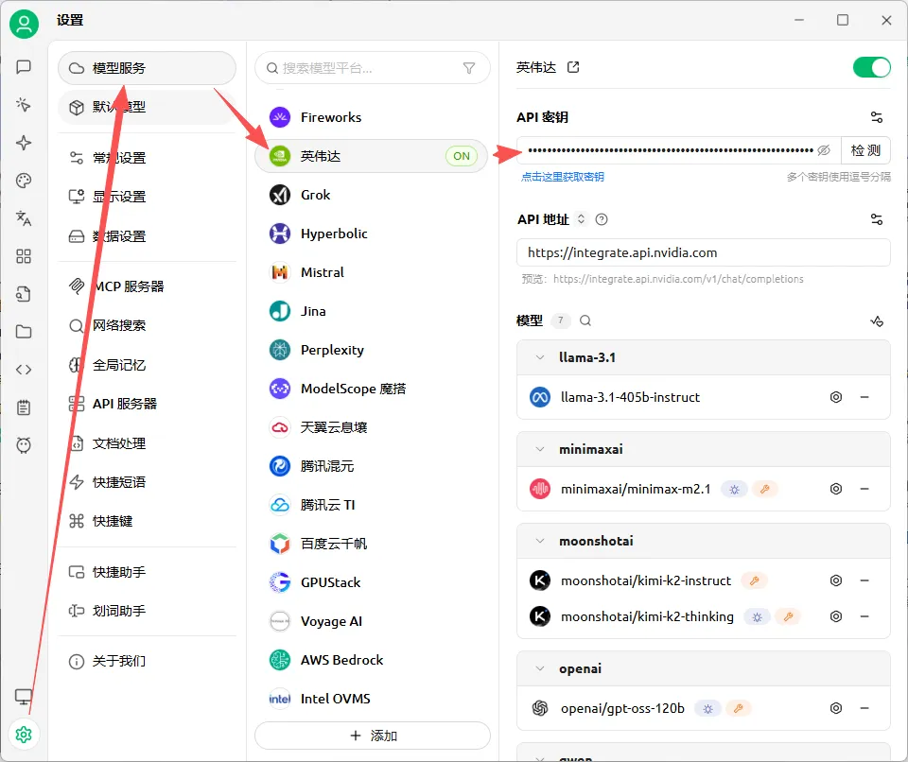Click the 点击这里获取密钥 link
The height and width of the screenshot is (762, 908).
pyautogui.click(x=562, y=177)
